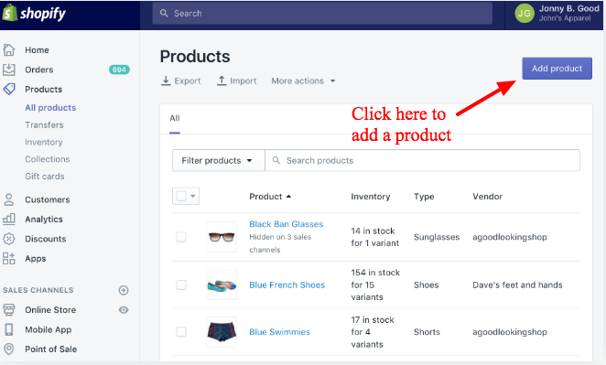Click the Online Store storefront icon
606x365 pixels.
(x=9, y=310)
